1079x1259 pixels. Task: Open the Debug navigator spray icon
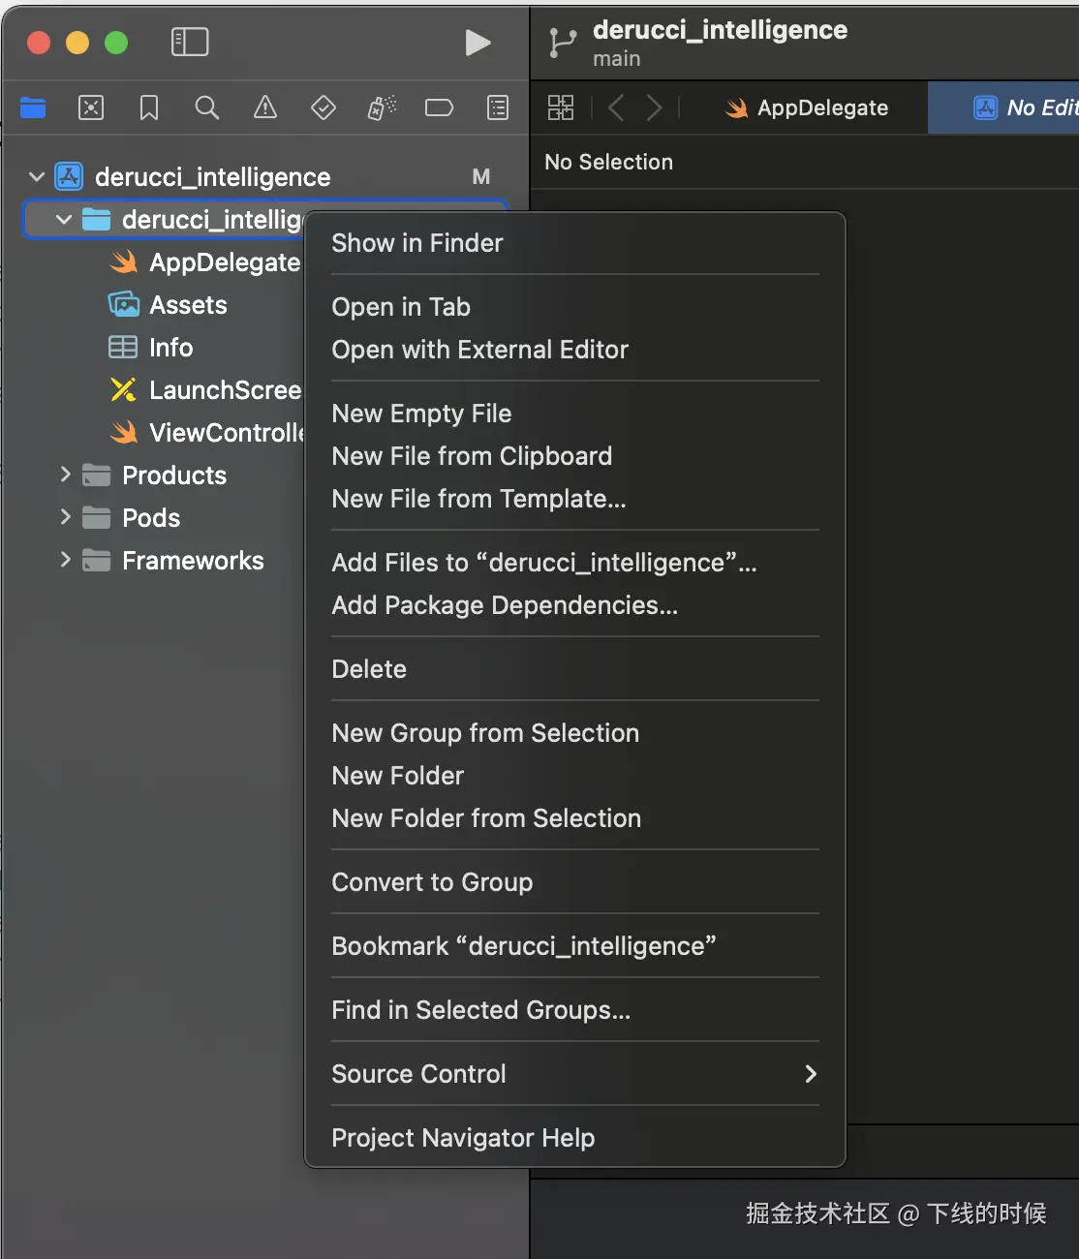pyautogui.click(x=382, y=107)
